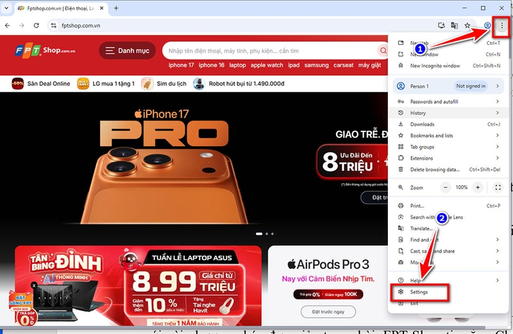Select Print from Chrome menu
513x334 pixels.
tap(449, 206)
